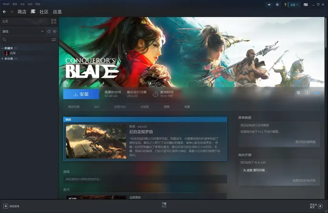This screenshot has width=328, height=213.
Task: Switch to the 社区 tab
Action: 44,12
